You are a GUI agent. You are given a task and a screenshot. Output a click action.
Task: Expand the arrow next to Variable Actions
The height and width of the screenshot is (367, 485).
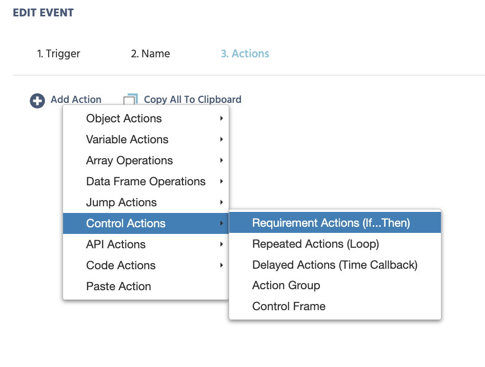pyautogui.click(x=221, y=139)
